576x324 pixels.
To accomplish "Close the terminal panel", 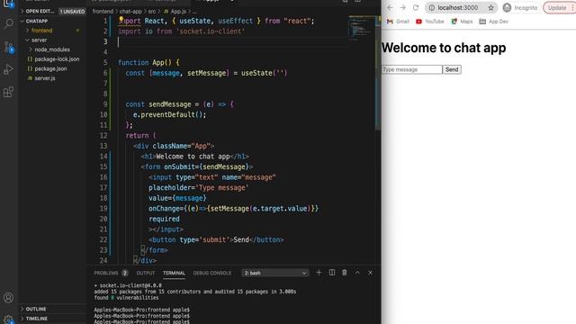I will (370, 273).
